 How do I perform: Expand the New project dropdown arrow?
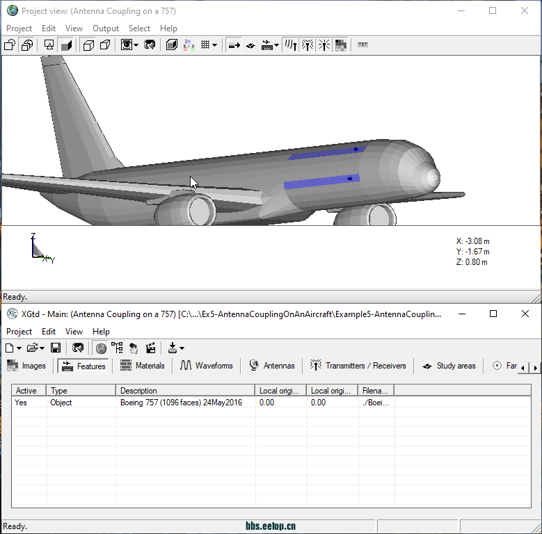pos(19,348)
